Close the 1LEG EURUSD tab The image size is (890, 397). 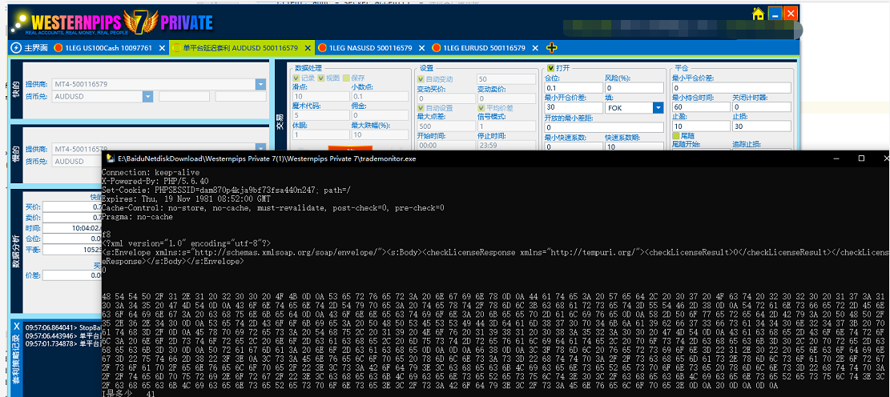[x=535, y=48]
